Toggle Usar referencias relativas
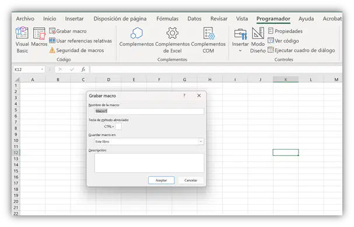The height and width of the screenshot is (227, 354). coord(80,41)
